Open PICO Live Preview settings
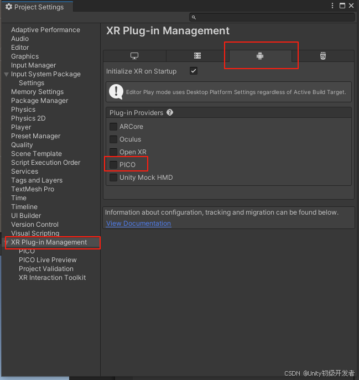359x380 pixels. tap(48, 260)
